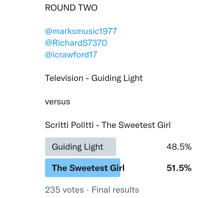
Task: Click the dot separator after "235 votes"
Action: [88, 190]
